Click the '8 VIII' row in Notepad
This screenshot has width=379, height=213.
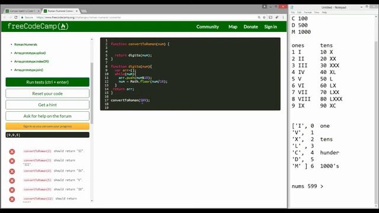(x=301, y=99)
